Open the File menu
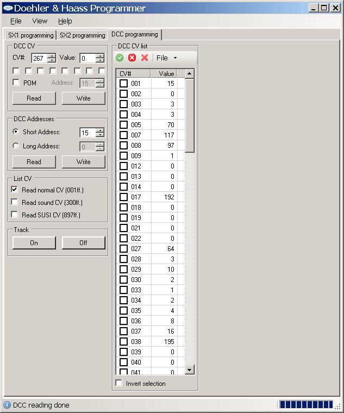 click(16, 21)
